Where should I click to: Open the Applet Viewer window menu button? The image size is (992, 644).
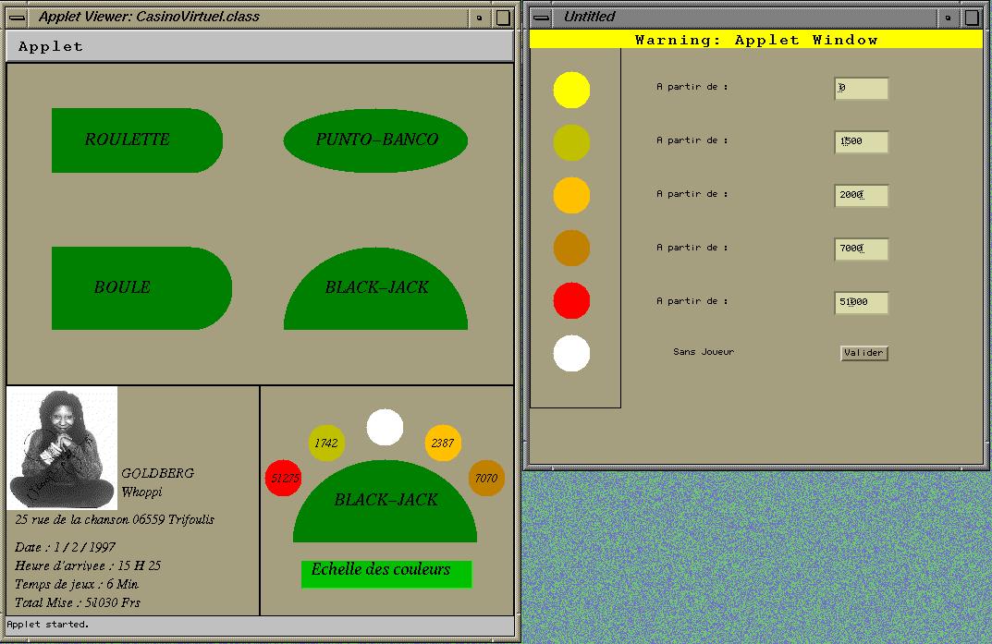(x=17, y=17)
